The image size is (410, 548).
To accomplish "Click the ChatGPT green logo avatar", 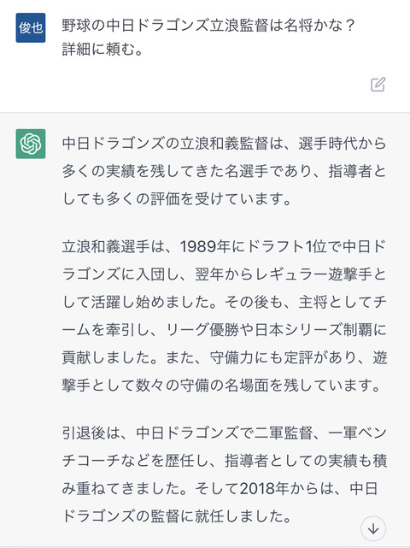I will pos(31,144).
